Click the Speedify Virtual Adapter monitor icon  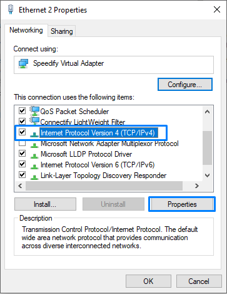click(x=23, y=63)
